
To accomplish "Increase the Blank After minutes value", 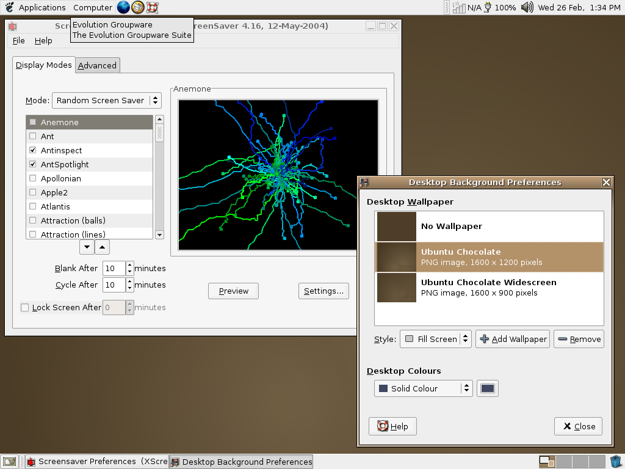I will click(129, 264).
